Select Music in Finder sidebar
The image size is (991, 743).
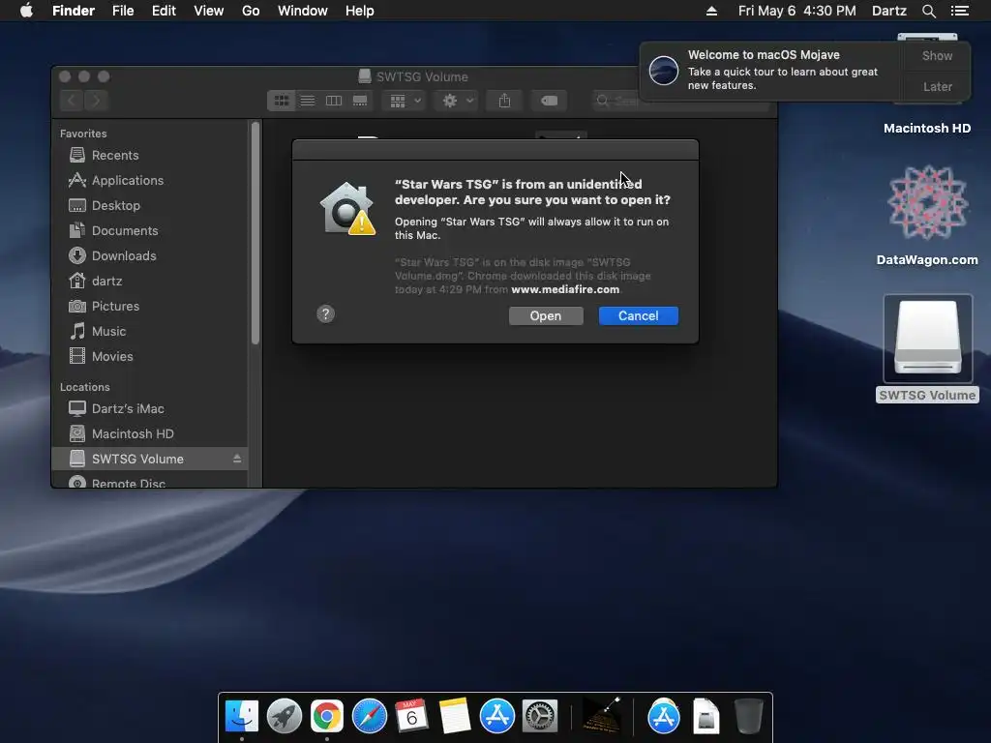click(x=150, y=331)
